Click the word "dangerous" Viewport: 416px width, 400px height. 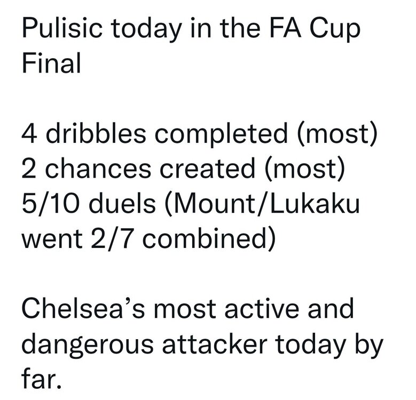click(x=88, y=344)
